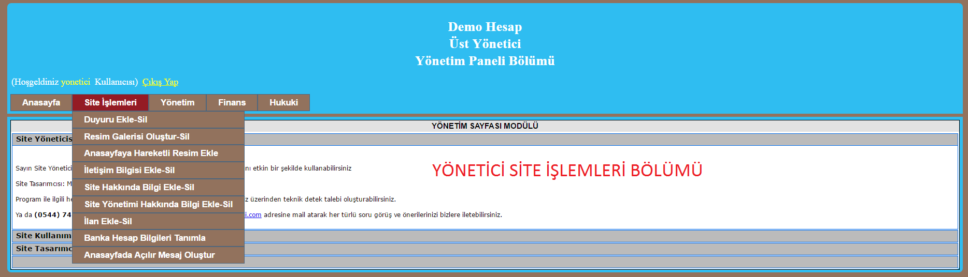968x277 pixels.
Task: Expand the Site Tasarımcı section bar
Action: [43, 249]
